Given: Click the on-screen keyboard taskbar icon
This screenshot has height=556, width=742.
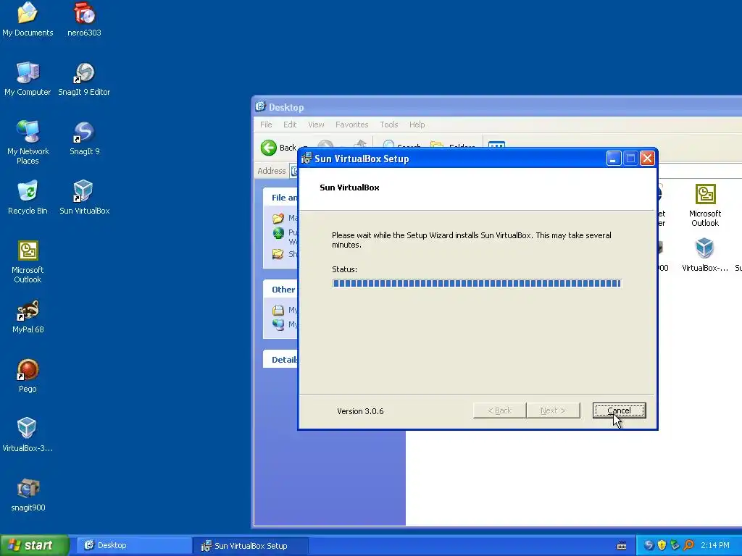Looking at the screenshot, I should [622, 546].
